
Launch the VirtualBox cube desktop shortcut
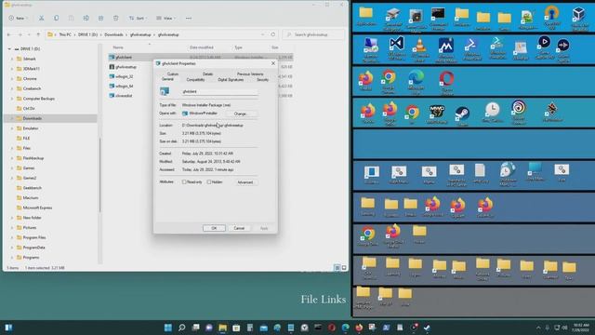[x=579, y=19]
